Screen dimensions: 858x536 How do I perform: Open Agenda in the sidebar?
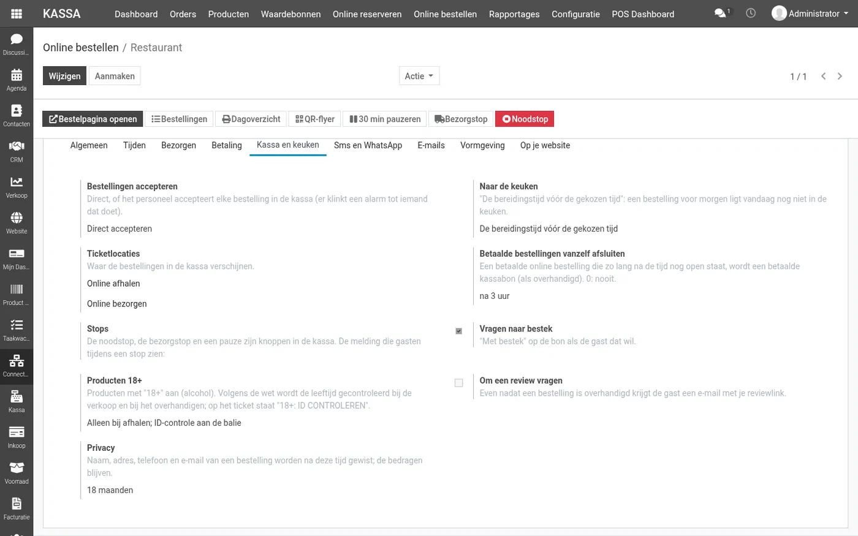point(17,80)
